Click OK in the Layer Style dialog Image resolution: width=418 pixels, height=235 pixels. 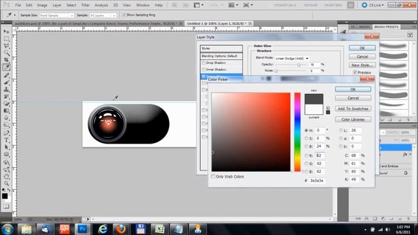[362, 48]
